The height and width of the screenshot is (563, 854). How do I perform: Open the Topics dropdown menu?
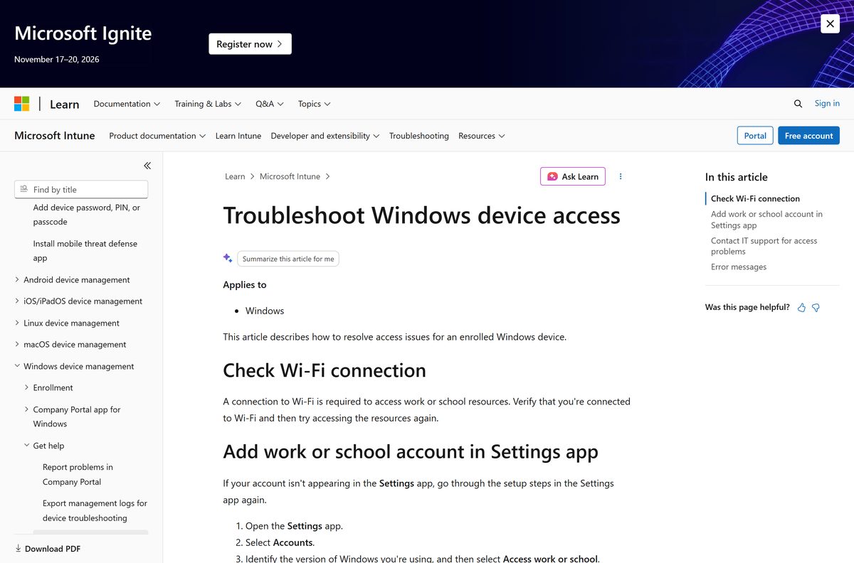click(x=315, y=104)
